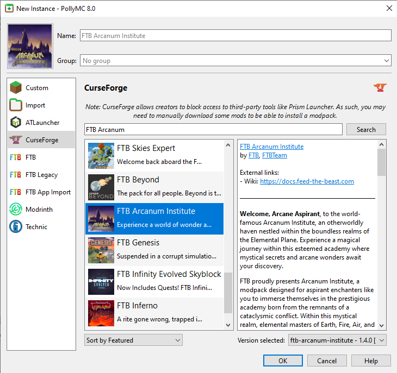Expand the Sort by Featured dropdown
This screenshot has width=397, height=373.
(133, 340)
